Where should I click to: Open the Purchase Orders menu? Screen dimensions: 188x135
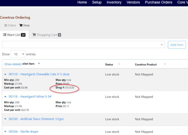coord(159,2)
